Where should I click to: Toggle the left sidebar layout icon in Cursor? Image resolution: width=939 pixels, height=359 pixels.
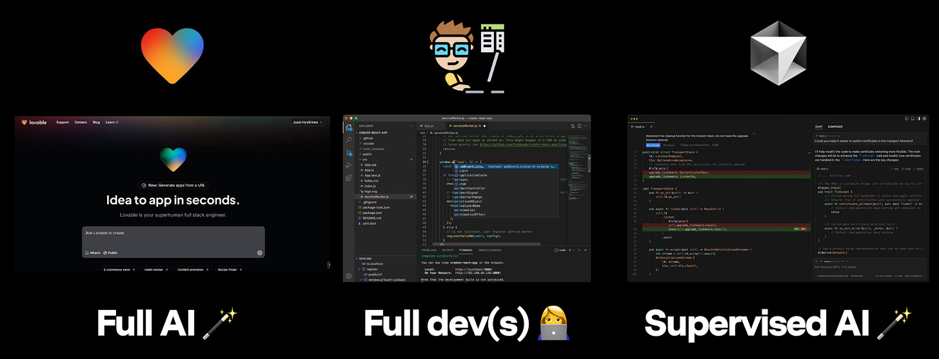point(906,119)
